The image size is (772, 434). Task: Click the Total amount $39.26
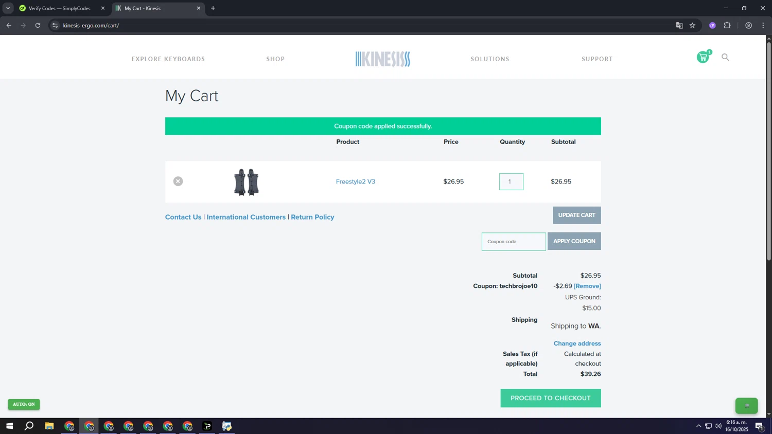tap(590, 374)
